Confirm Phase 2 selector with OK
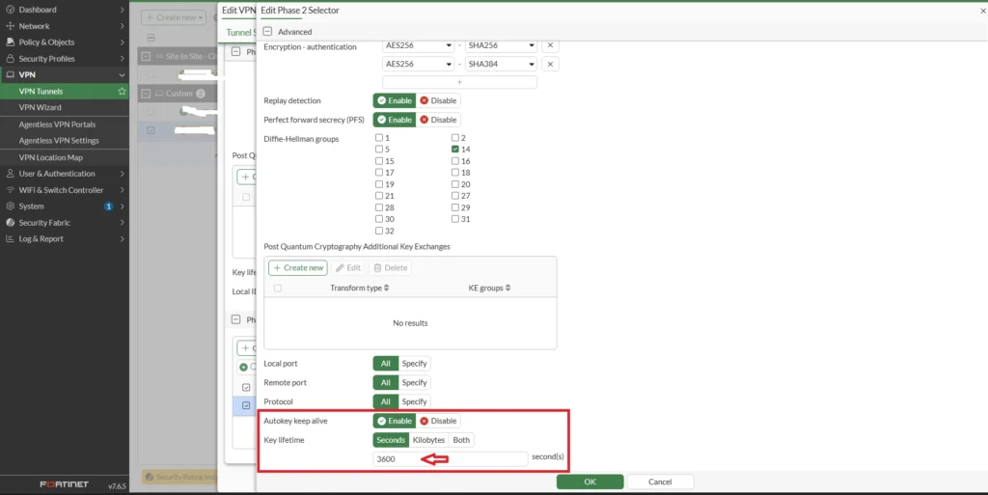 [x=590, y=481]
